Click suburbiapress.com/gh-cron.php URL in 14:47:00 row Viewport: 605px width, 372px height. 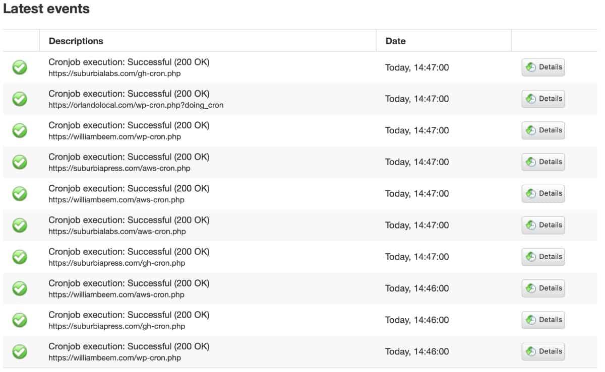click(117, 263)
